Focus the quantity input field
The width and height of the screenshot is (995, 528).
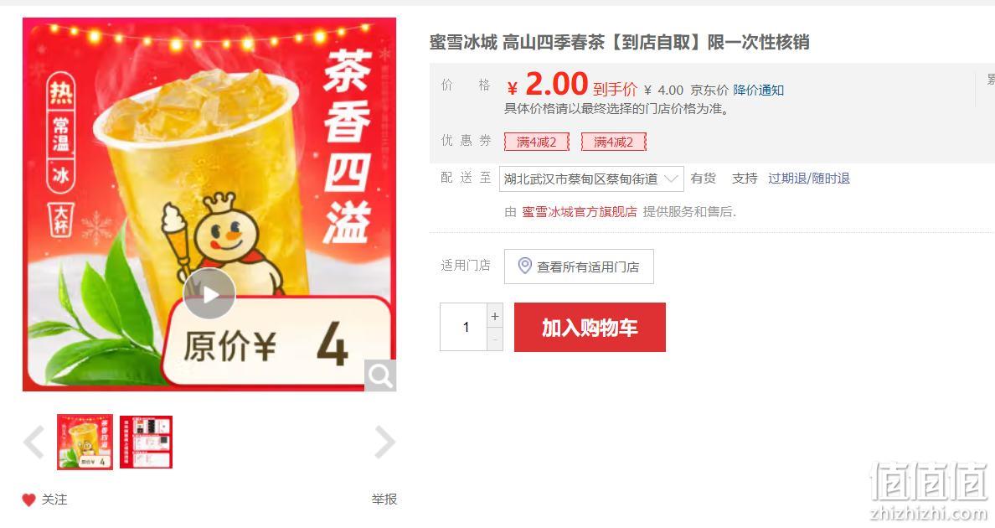coord(464,327)
